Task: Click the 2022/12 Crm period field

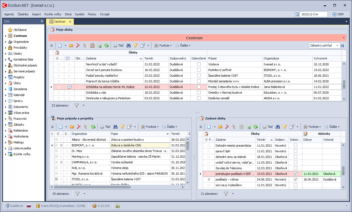Action: pyautogui.click(x=311, y=14)
